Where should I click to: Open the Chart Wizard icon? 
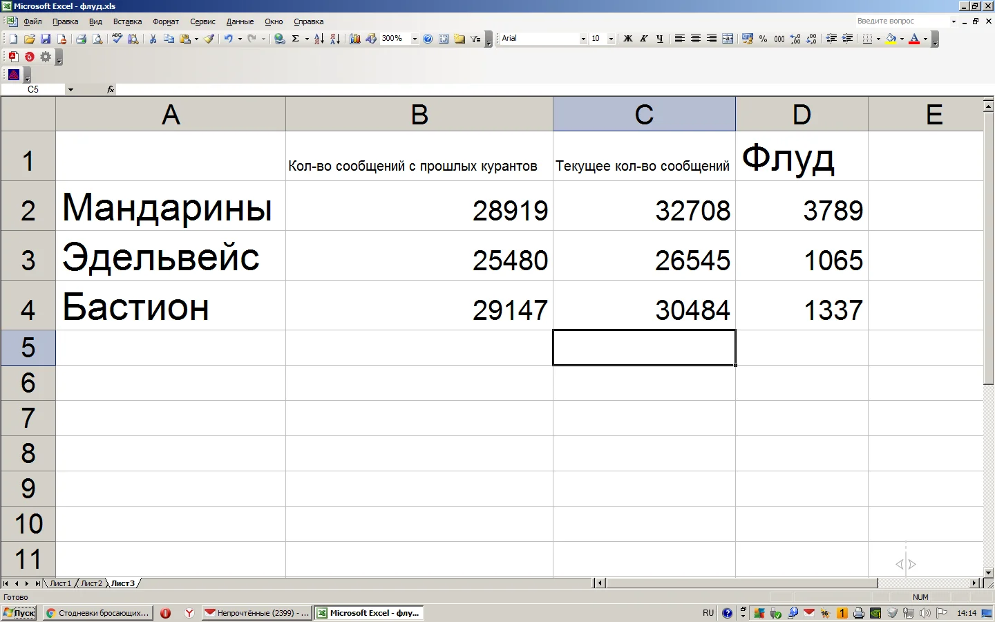point(355,39)
